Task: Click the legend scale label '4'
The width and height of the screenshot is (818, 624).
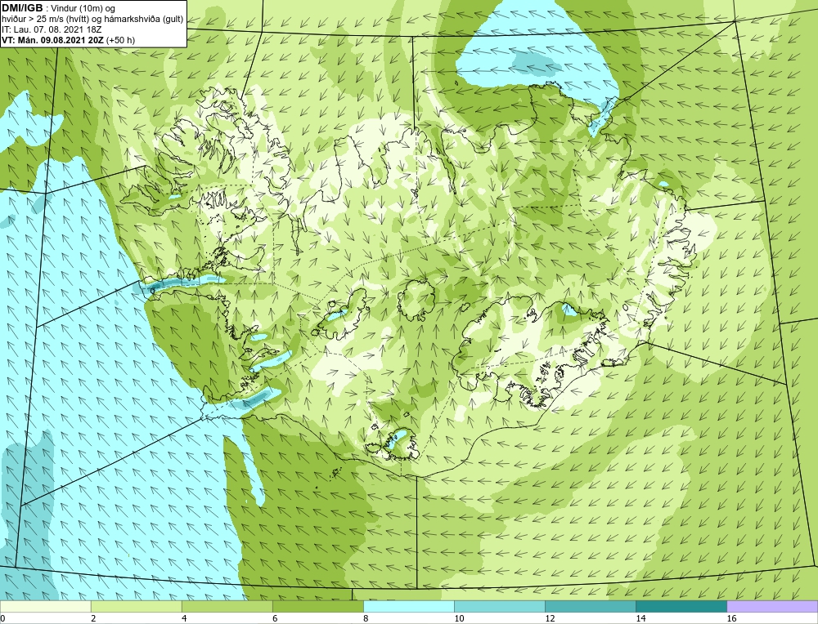Action: tap(184, 619)
